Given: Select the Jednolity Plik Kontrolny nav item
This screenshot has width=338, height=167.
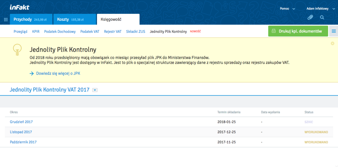Looking at the screenshot, I should tap(168, 32).
